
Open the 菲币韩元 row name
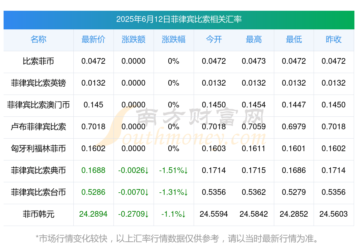point(38,214)
